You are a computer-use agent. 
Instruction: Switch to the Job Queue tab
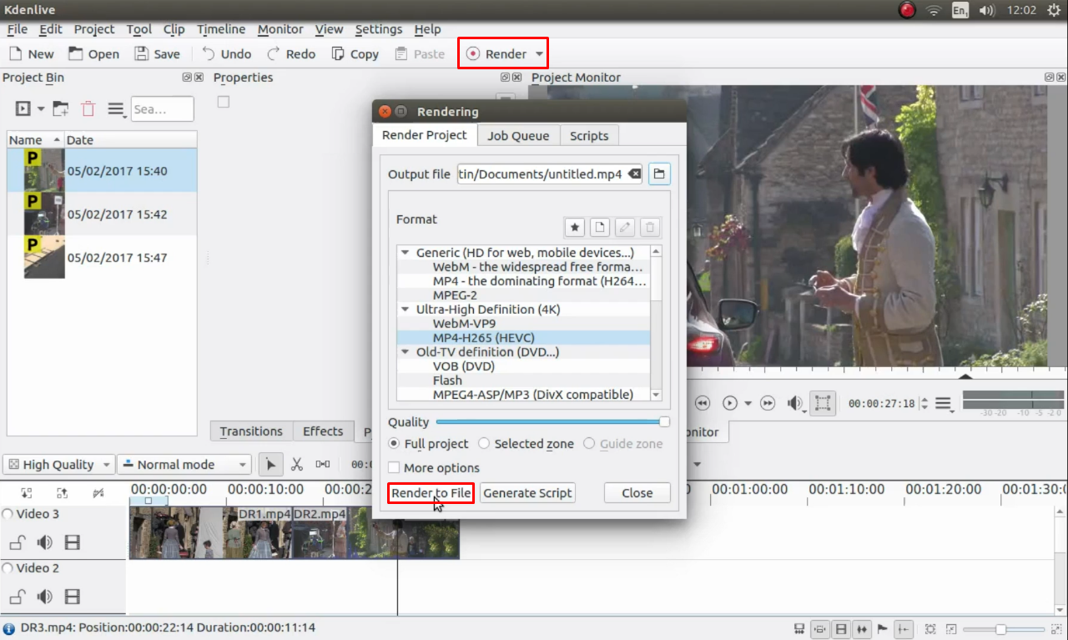518,134
